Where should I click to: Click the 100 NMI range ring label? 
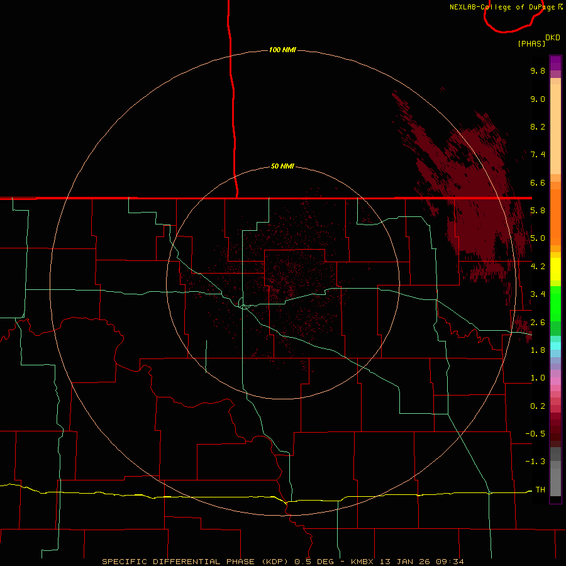click(282, 50)
